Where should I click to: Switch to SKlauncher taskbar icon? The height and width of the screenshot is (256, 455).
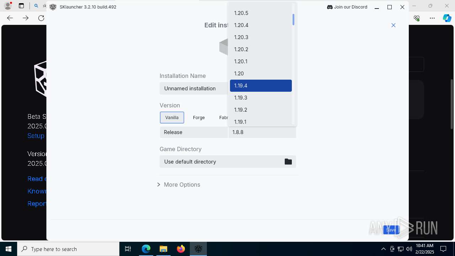[x=198, y=249]
